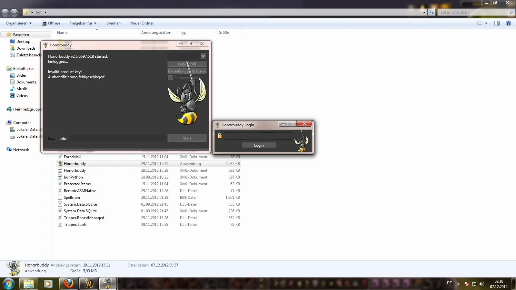Click the DE language indicator
Image resolution: width=516 pixels, height=290 pixels.
(450, 283)
